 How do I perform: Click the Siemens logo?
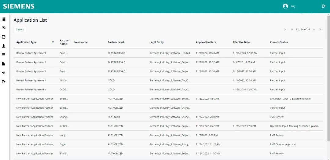19,6
